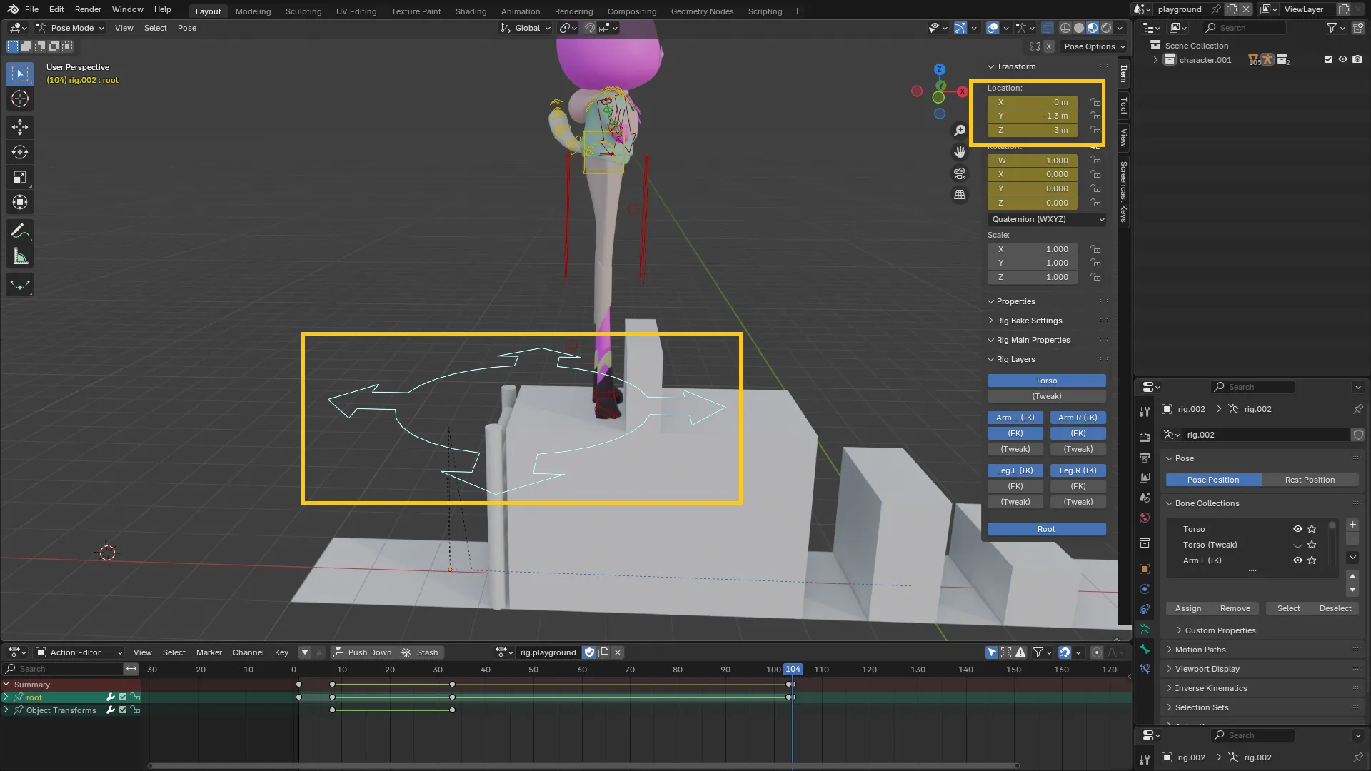Select the Rotate tool
The width and height of the screenshot is (1371, 771).
point(20,152)
